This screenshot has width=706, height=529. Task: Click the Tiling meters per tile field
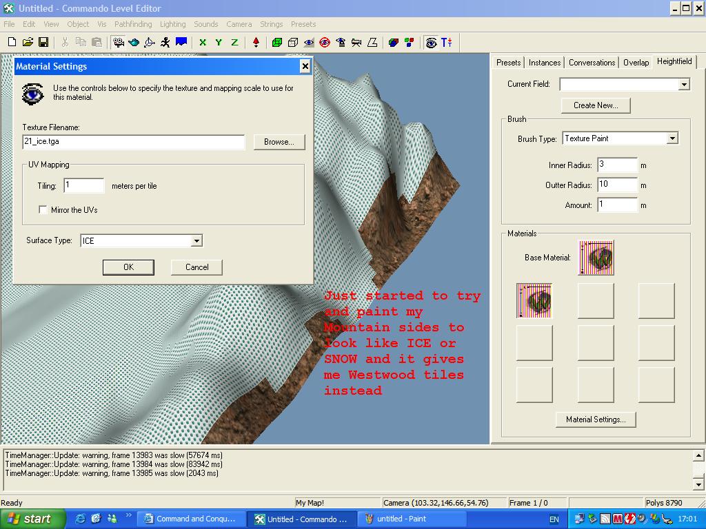(x=83, y=185)
